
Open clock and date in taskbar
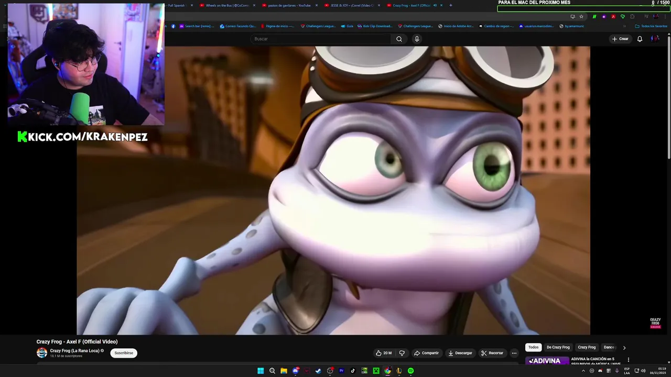[x=657, y=371]
